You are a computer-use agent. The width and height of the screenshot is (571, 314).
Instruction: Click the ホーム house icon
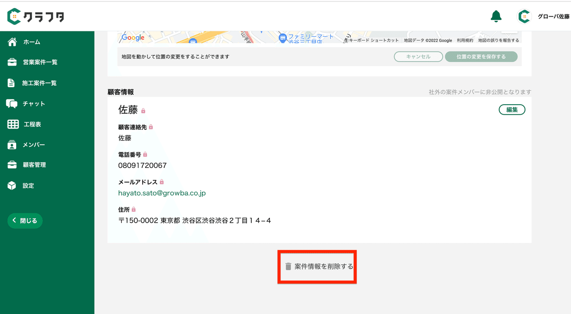click(13, 42)
